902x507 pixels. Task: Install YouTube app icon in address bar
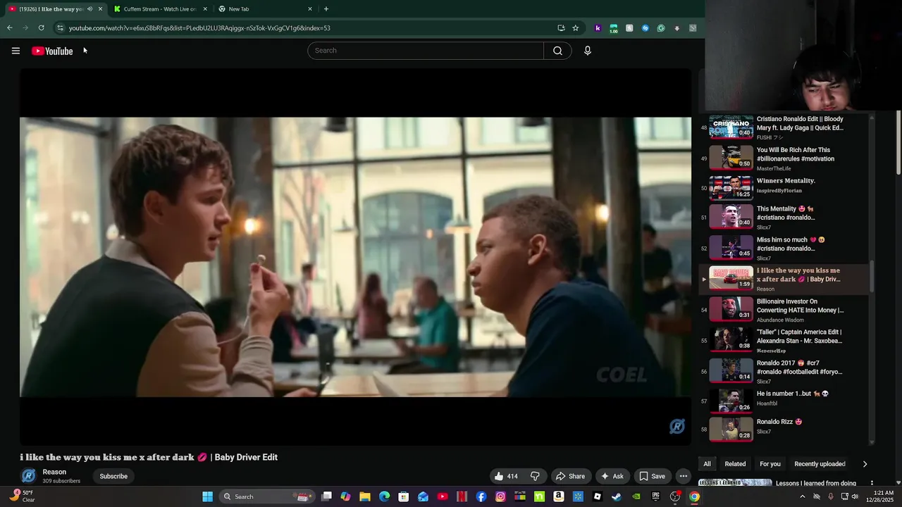click(x=561, y=28)
